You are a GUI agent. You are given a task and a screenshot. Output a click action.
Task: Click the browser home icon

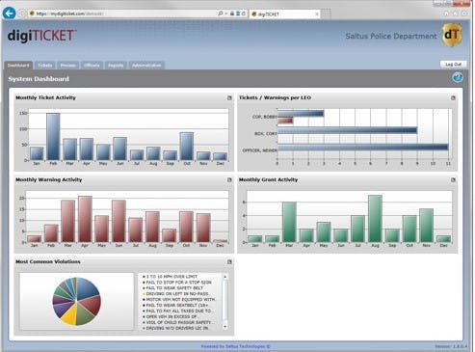click(446, 14)
